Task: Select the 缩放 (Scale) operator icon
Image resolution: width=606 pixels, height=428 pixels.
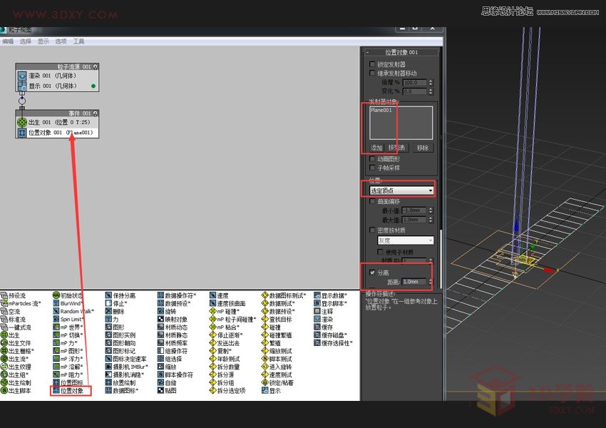Action: point(163,367)
